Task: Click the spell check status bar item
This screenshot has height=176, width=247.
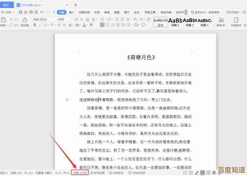Action: (97, 173)
